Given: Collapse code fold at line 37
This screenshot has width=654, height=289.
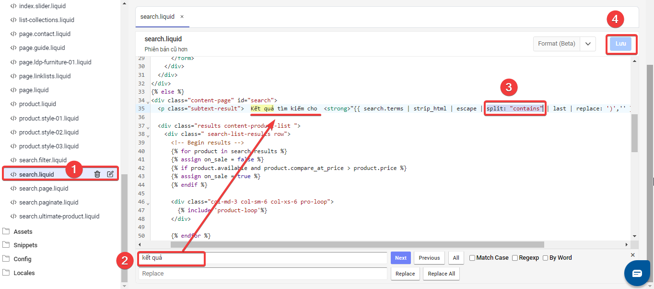Looking at the screenshot, I should 148,127.
